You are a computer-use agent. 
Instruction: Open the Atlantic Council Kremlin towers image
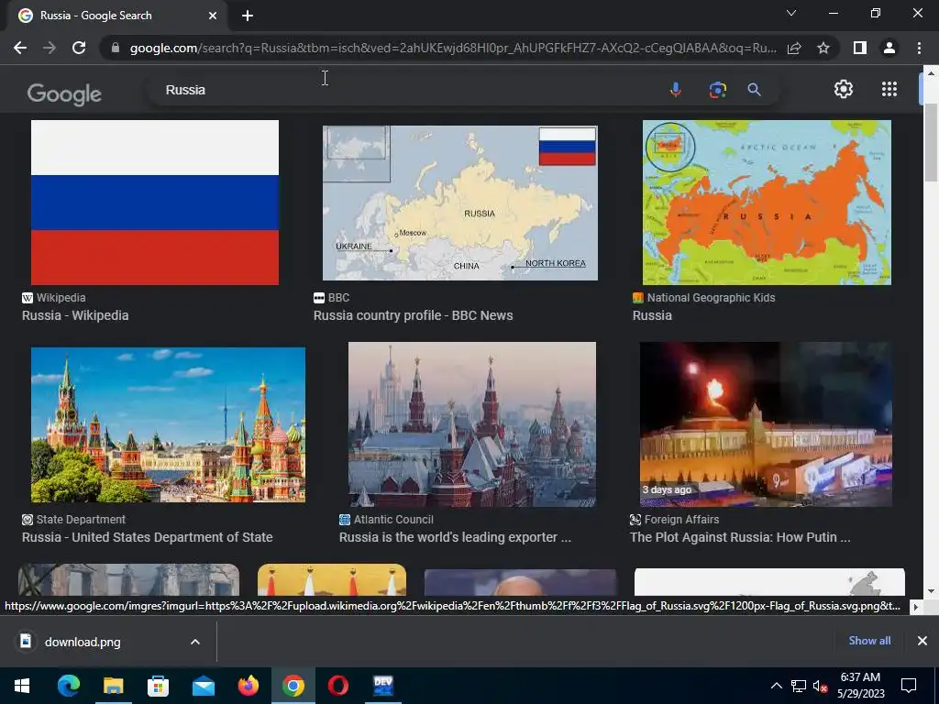472,424
